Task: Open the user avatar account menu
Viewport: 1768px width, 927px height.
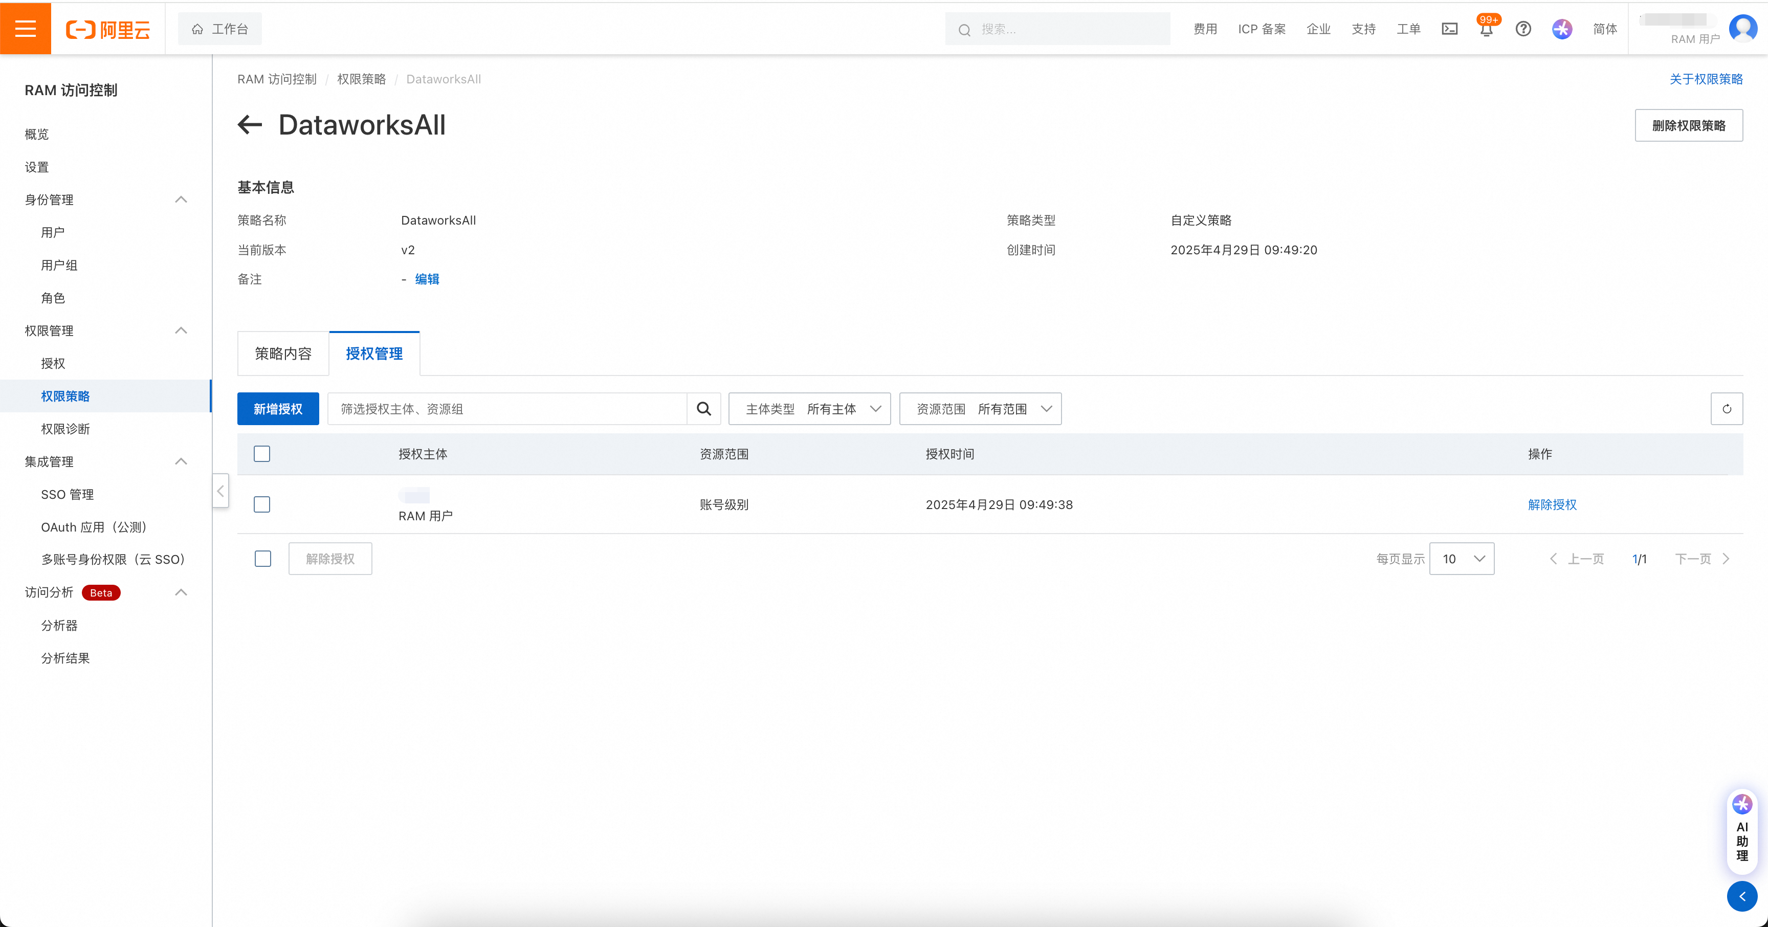Action: 1742,29
